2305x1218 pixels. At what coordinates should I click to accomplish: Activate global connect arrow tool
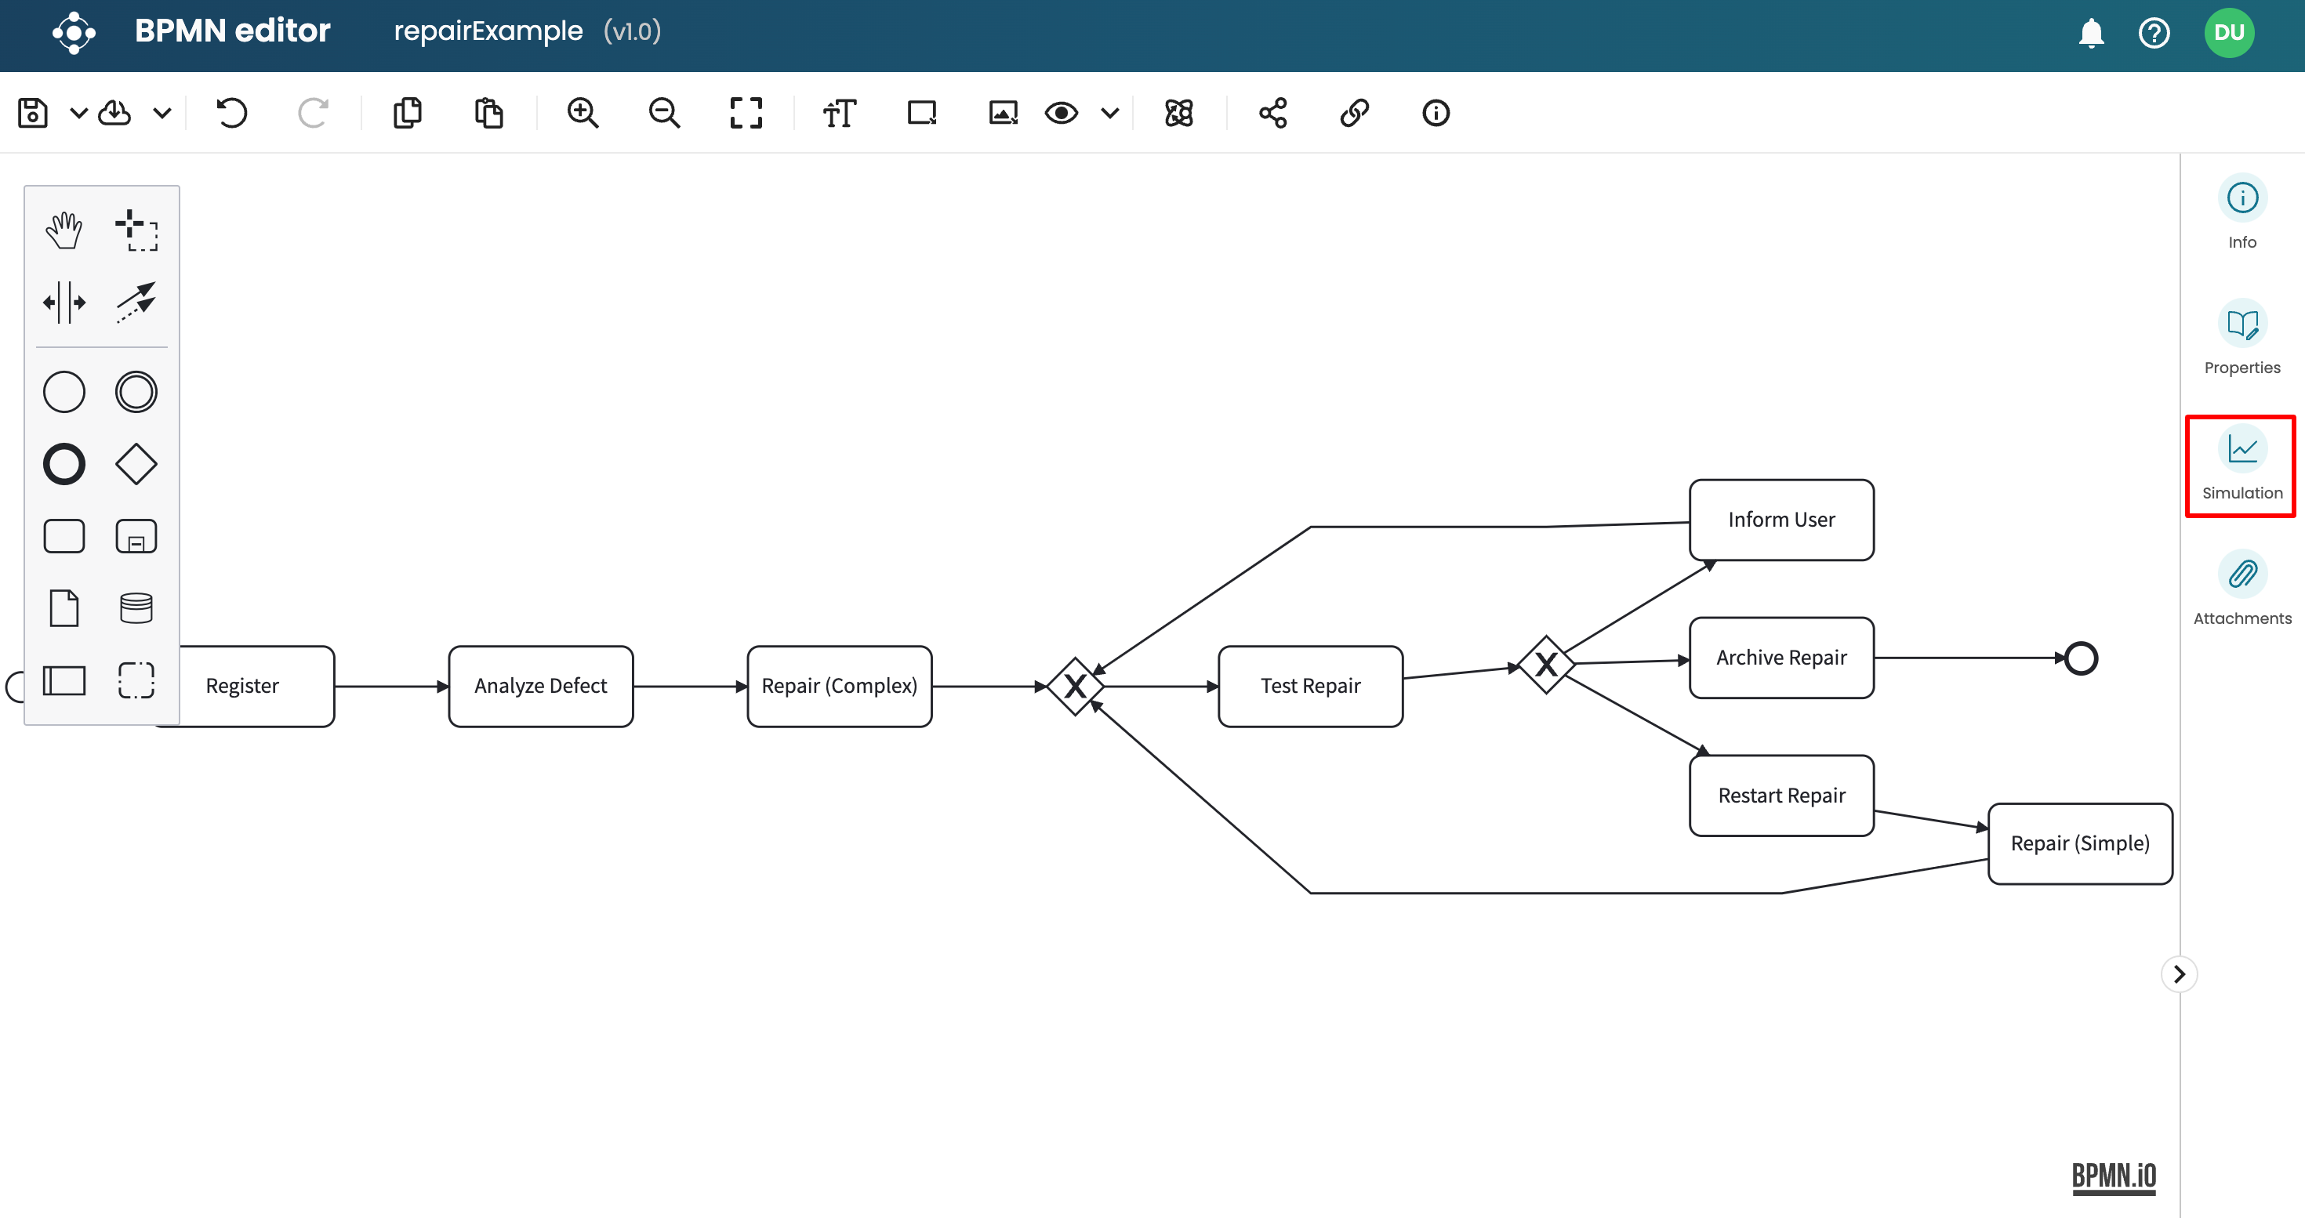tap(136, 303)
